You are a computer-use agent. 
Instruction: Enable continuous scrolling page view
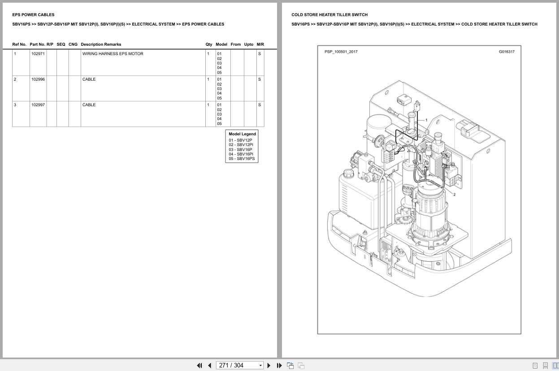545,366
